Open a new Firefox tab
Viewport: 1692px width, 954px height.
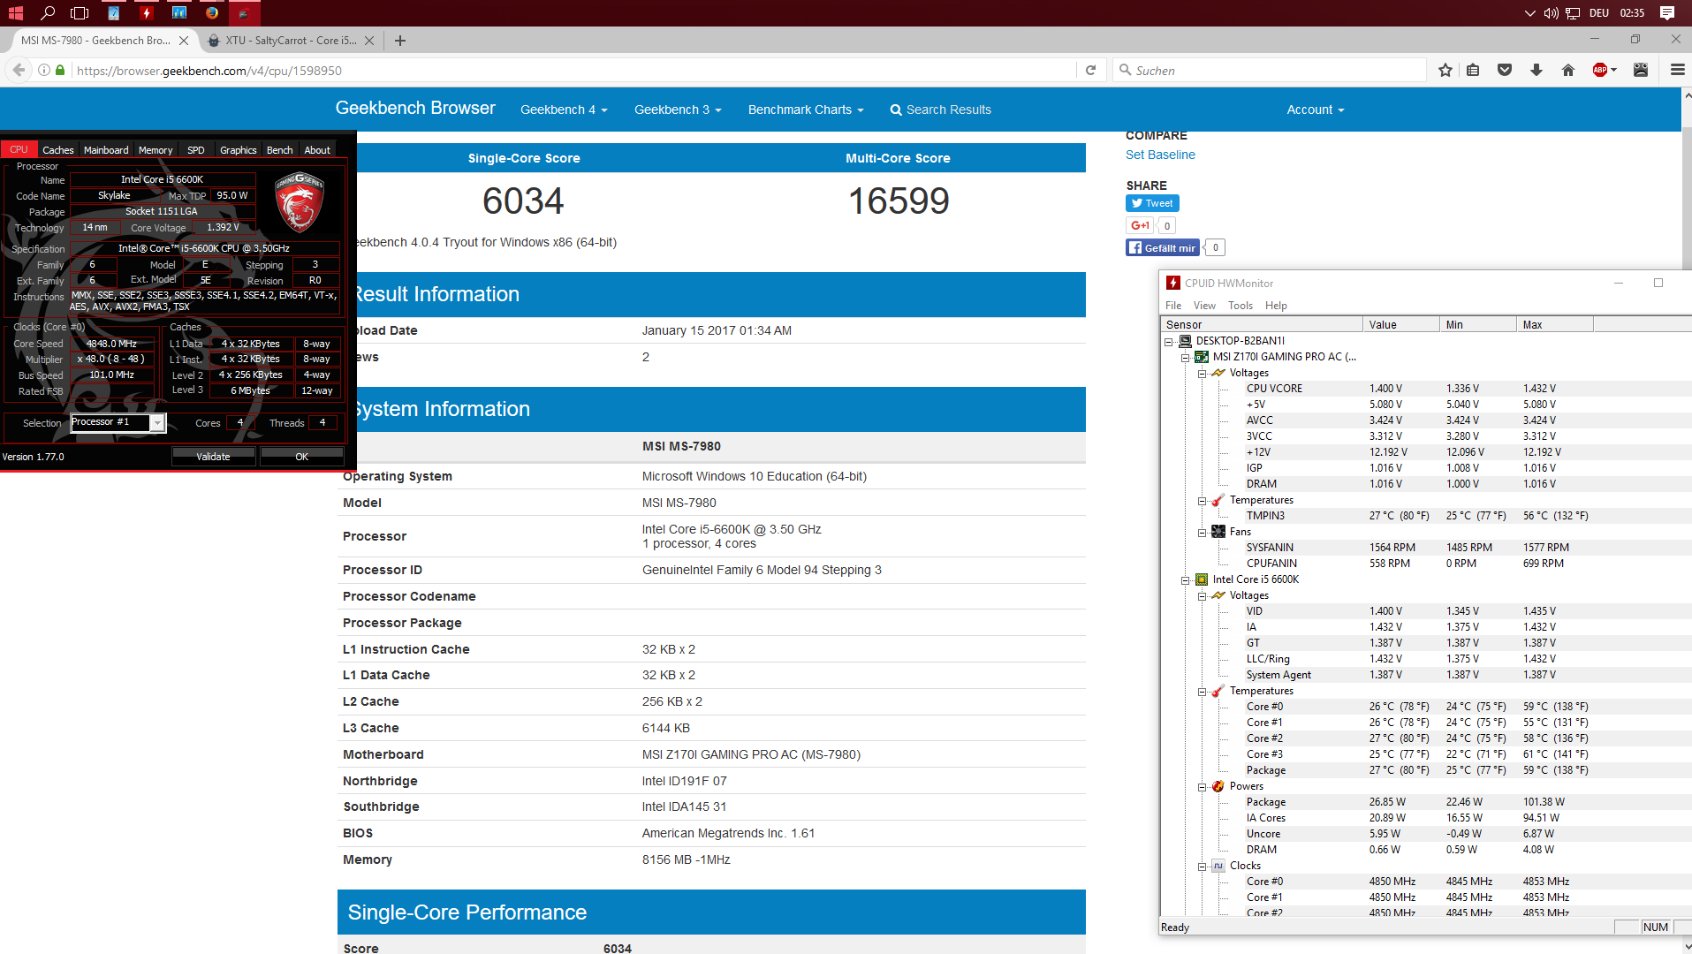[x=400, y=41]
